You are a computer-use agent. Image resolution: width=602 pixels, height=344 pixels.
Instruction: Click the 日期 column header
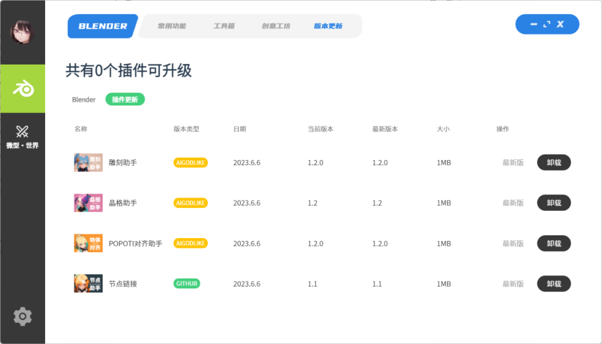click(240, 129)
